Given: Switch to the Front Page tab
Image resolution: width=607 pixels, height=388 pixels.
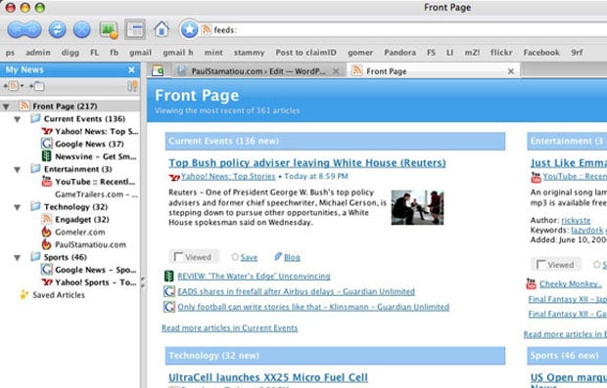Looking at the screenshot, I should pos(387,71).
